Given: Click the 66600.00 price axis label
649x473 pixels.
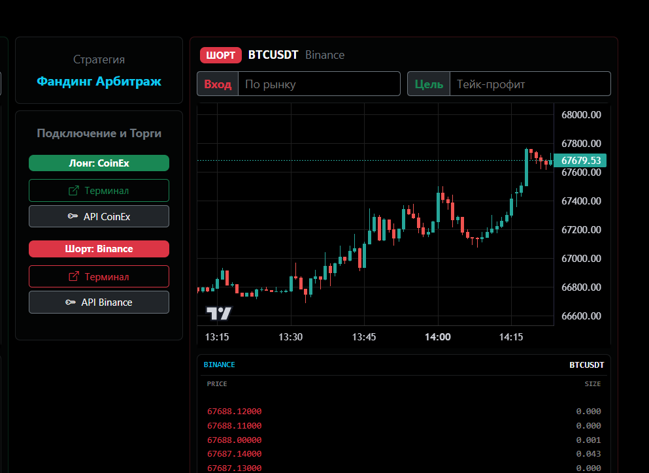Looking at the screenshot, I should coord(581,316).
